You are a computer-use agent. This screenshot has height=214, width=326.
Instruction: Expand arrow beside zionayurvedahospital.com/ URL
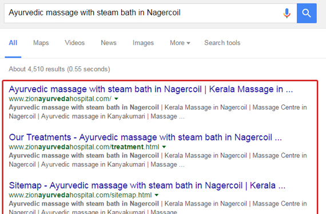pyautogui.click(x=117, y=99)
